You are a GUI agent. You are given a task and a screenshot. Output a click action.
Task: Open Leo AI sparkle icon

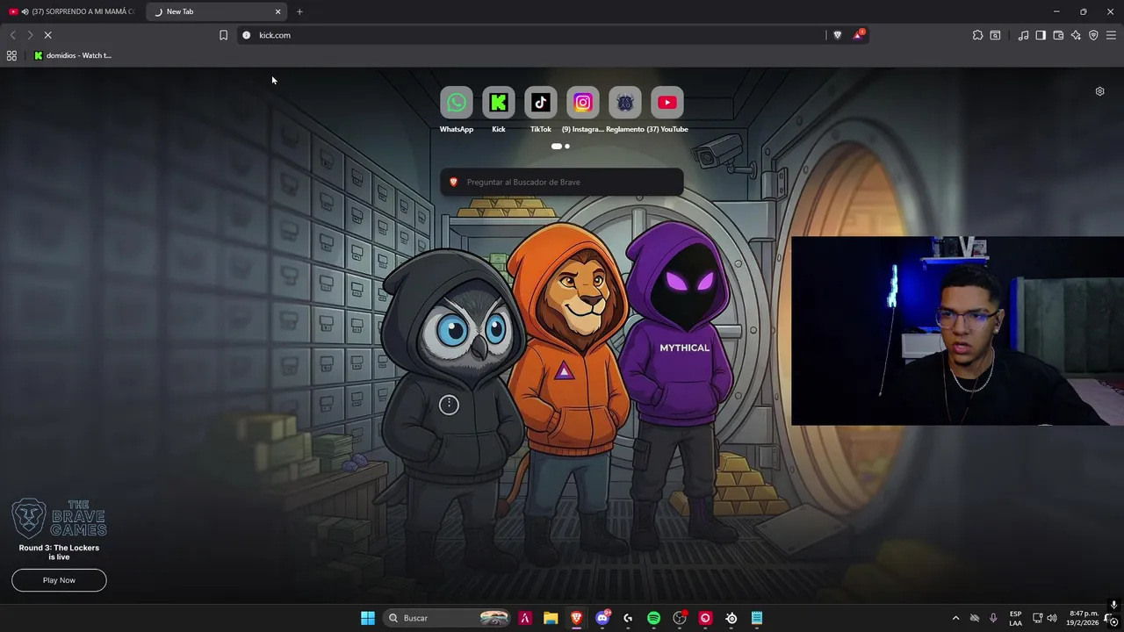point(1076,35)
